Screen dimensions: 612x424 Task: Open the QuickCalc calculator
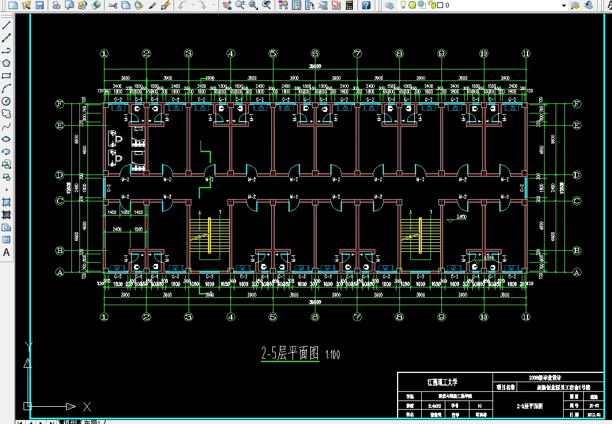[349, 5]
